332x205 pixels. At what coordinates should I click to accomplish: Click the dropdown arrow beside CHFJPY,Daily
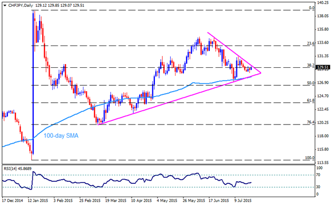pyautogui.click(x=5, y=5)
